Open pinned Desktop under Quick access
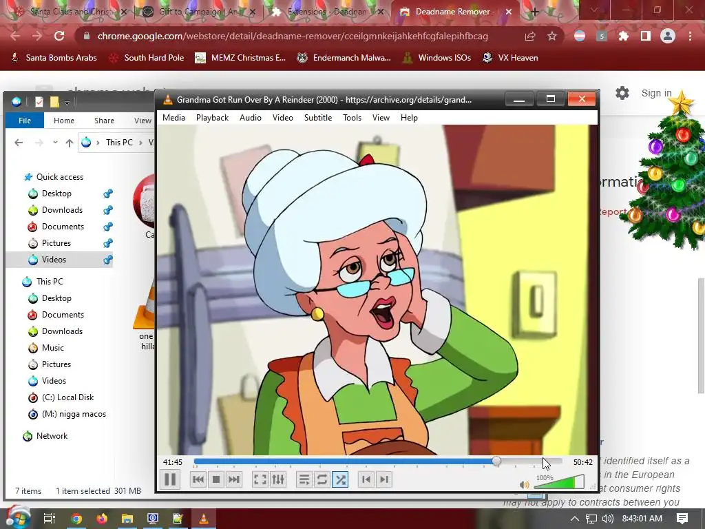The image size is (705, 529). tap(56, 194)
